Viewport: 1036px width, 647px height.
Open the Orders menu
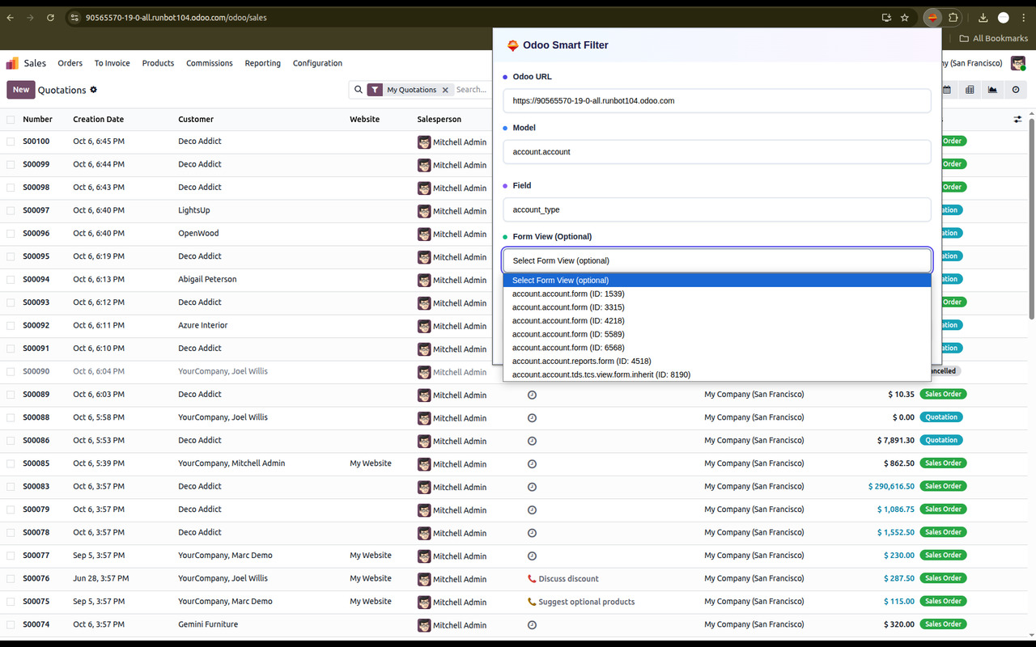click(70, 63)
